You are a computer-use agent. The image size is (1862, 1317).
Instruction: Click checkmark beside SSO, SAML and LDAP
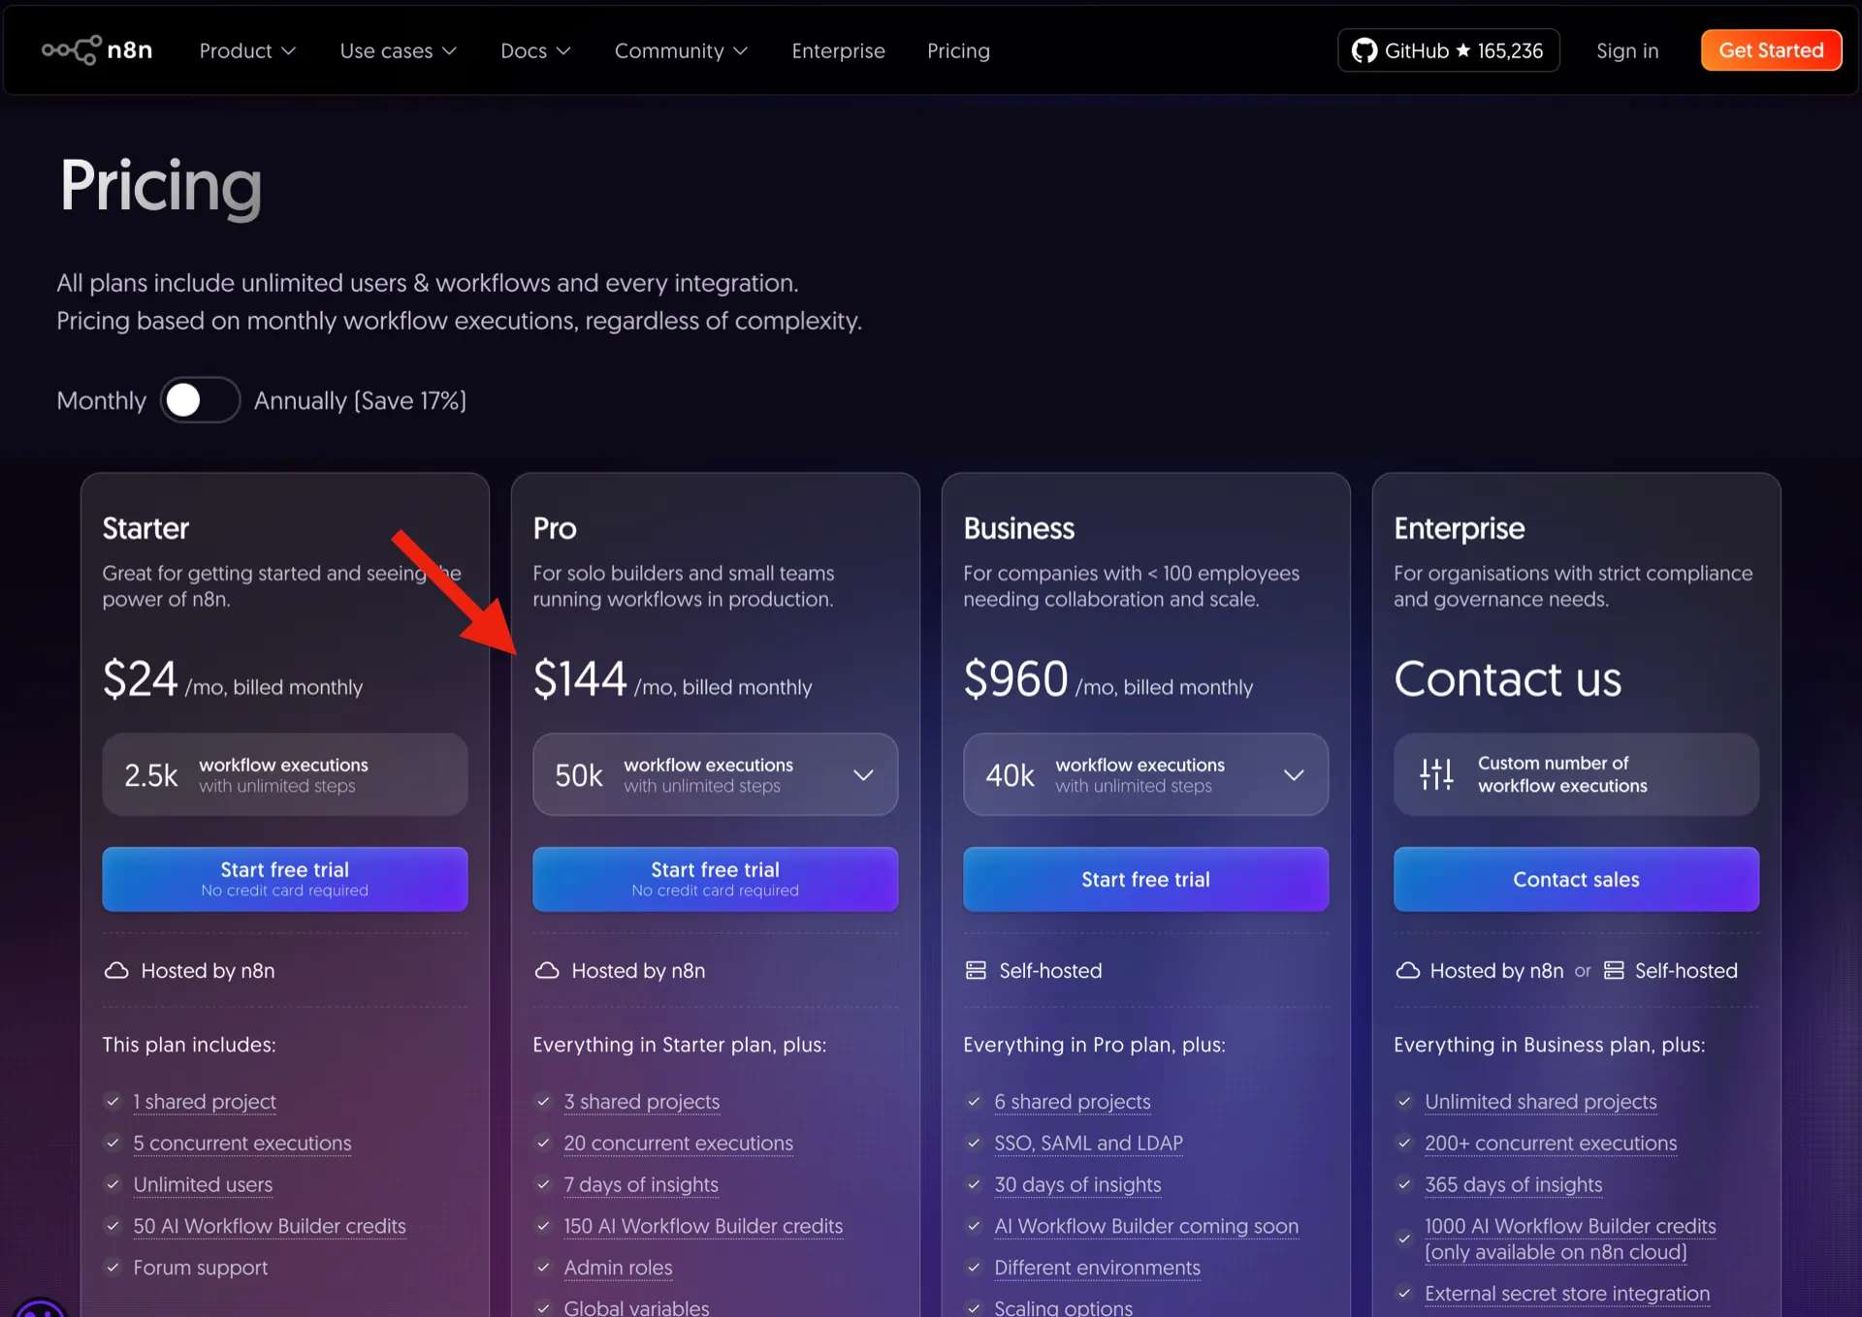tap(975, 1144)
